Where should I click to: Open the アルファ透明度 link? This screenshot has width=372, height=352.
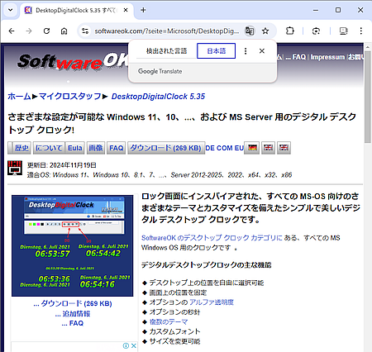click(212, 302)
